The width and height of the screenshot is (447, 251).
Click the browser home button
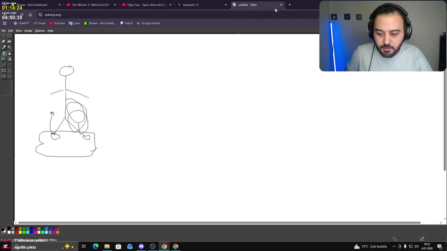pos(30,15)
